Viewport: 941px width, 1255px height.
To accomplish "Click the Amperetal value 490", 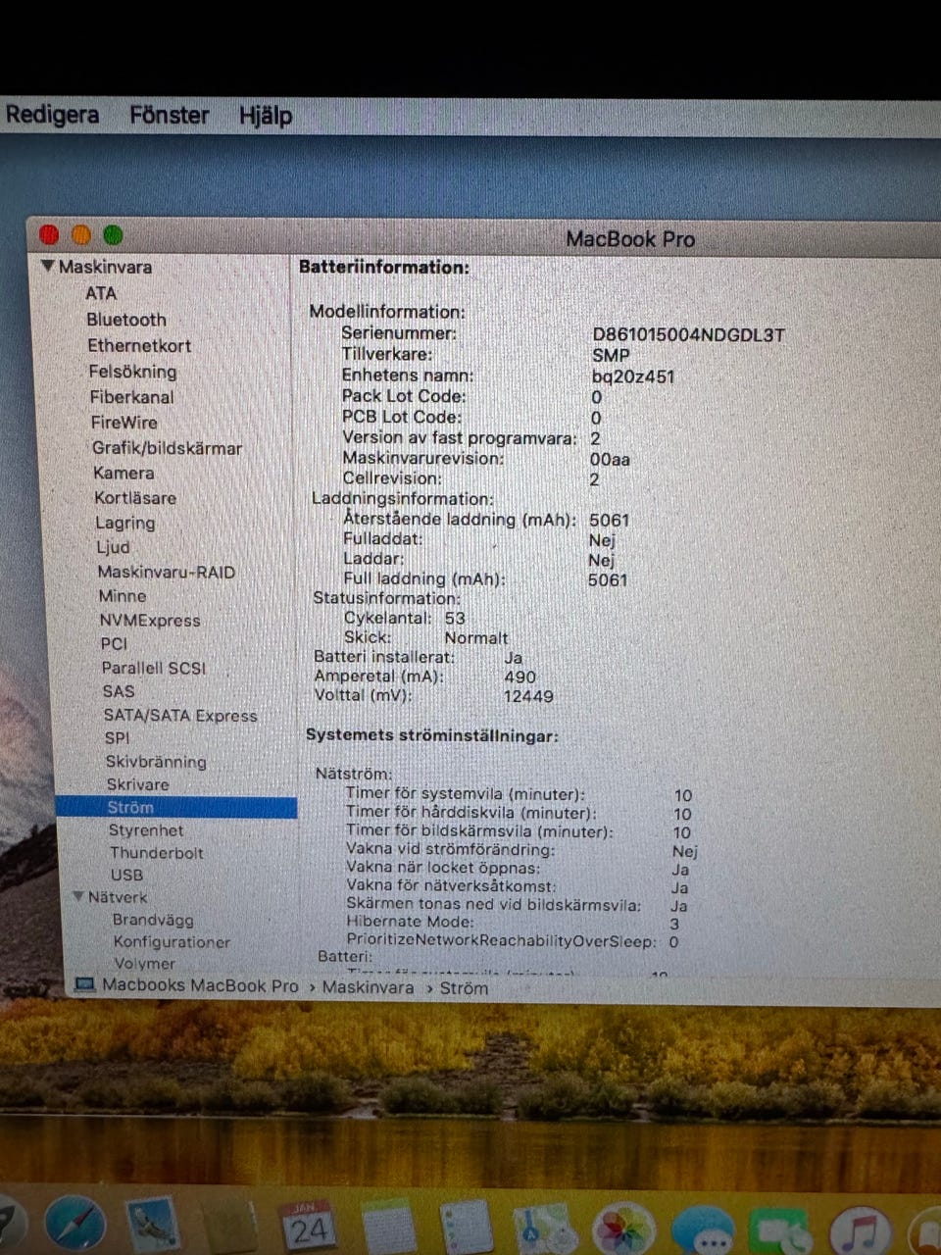I will [x=520, y=678].
